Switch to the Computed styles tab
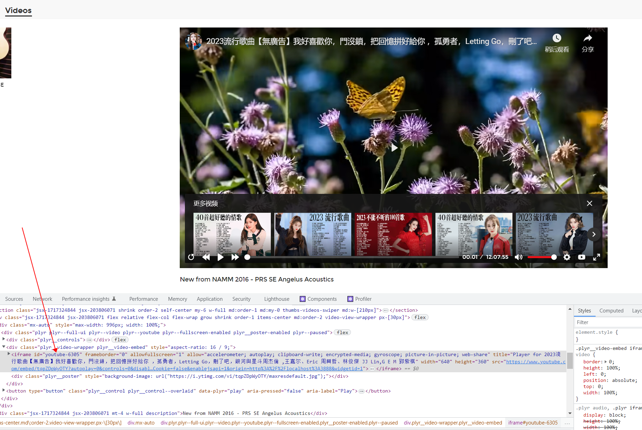Screen dimensions: 642x430 (611, 310)
